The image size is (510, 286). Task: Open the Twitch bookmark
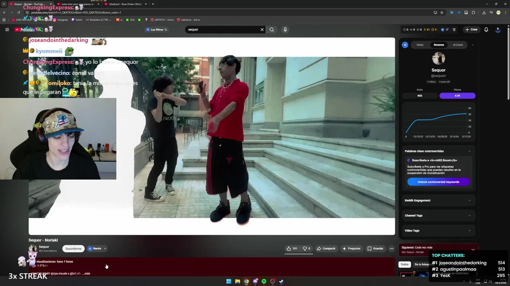pyautogui.click(x=77, y=20)
